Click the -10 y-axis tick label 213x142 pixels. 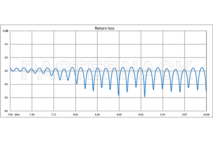pos(6,44)
